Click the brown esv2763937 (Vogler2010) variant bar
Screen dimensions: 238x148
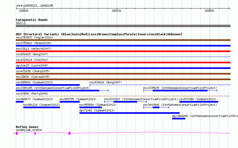click(123, 40)
